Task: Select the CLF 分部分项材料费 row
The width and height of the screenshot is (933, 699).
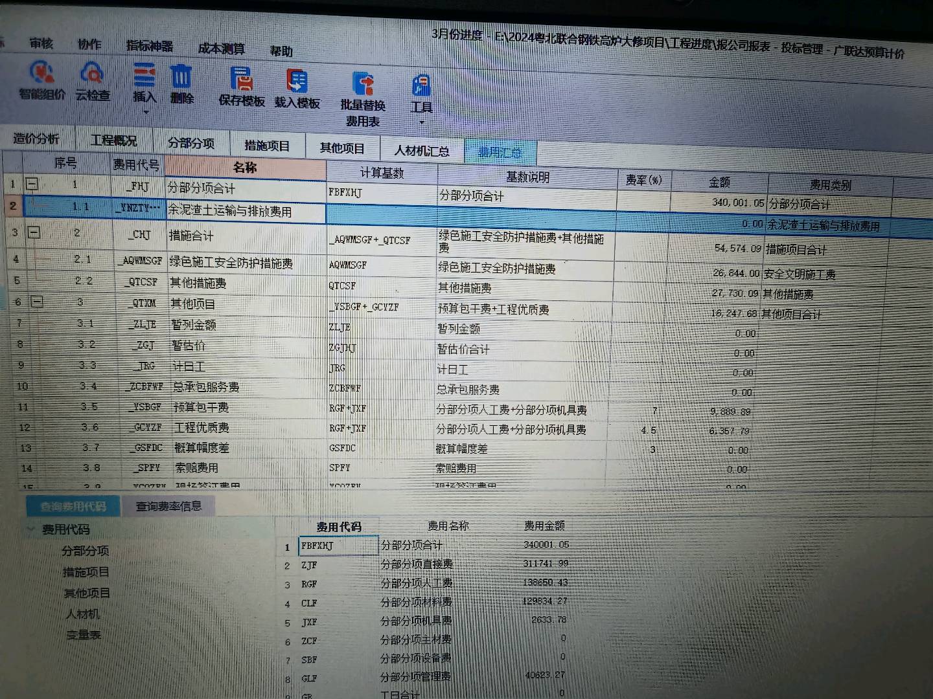Action: pos(428,603)
